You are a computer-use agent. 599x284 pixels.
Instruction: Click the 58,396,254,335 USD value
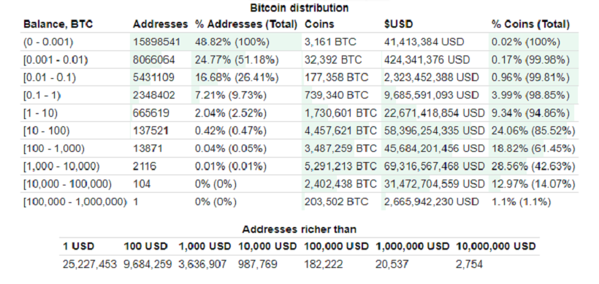pos(435,131)
